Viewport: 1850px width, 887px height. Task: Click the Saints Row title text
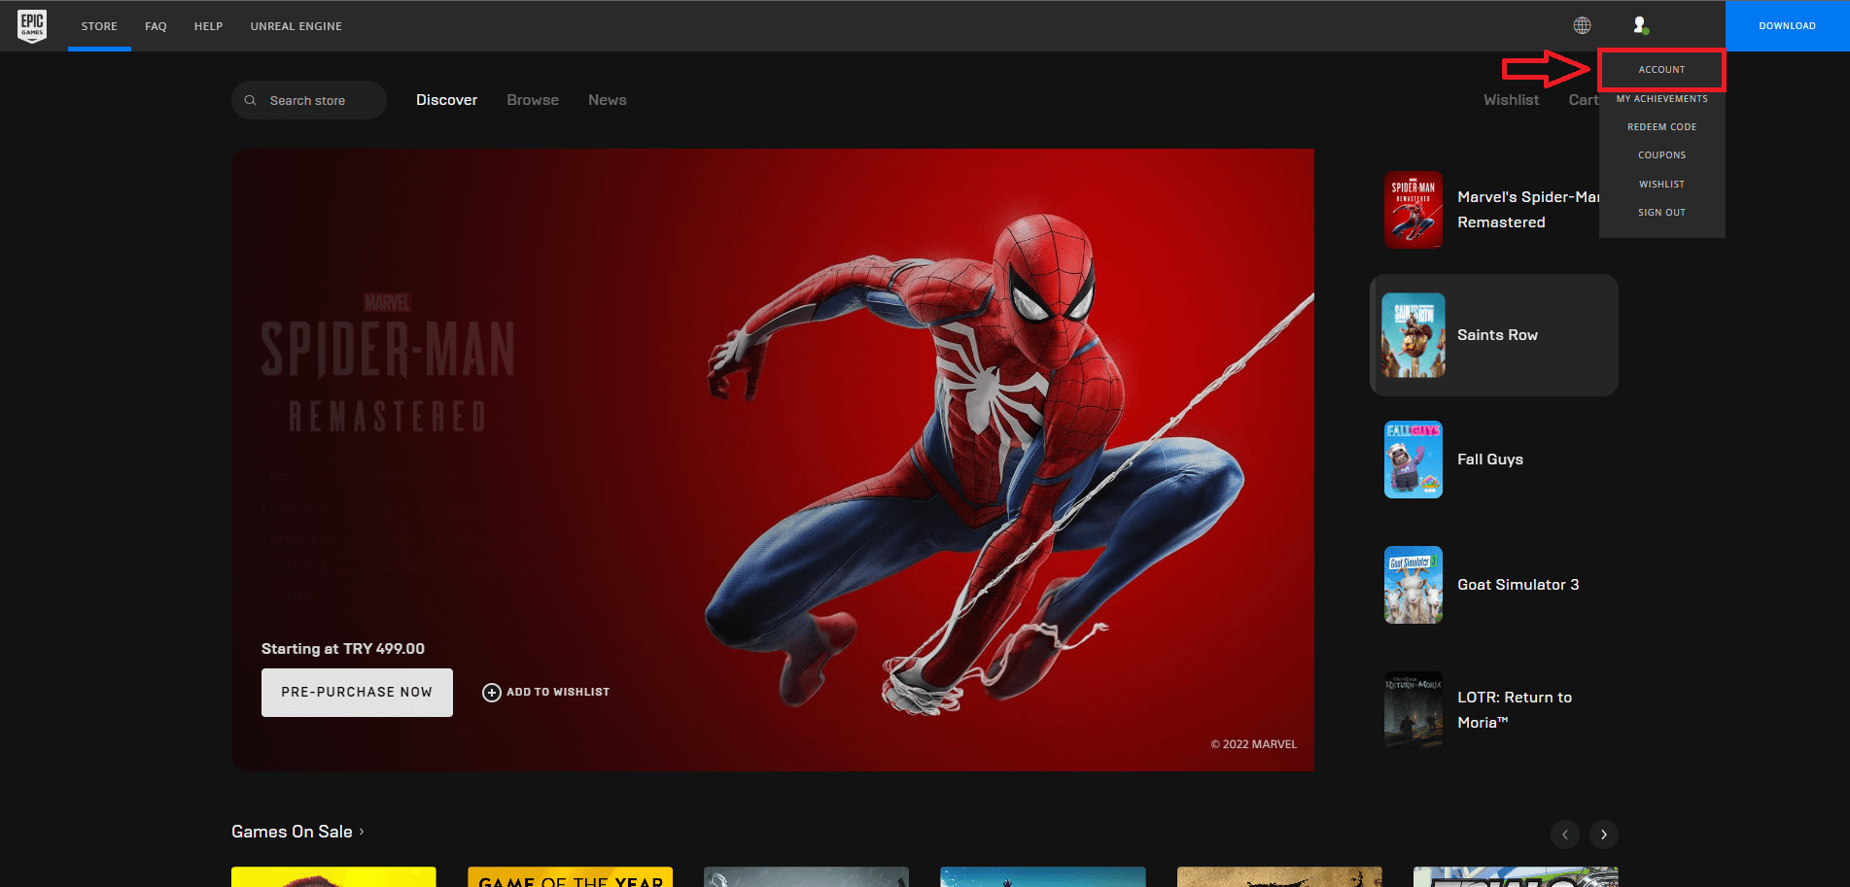1497,335
